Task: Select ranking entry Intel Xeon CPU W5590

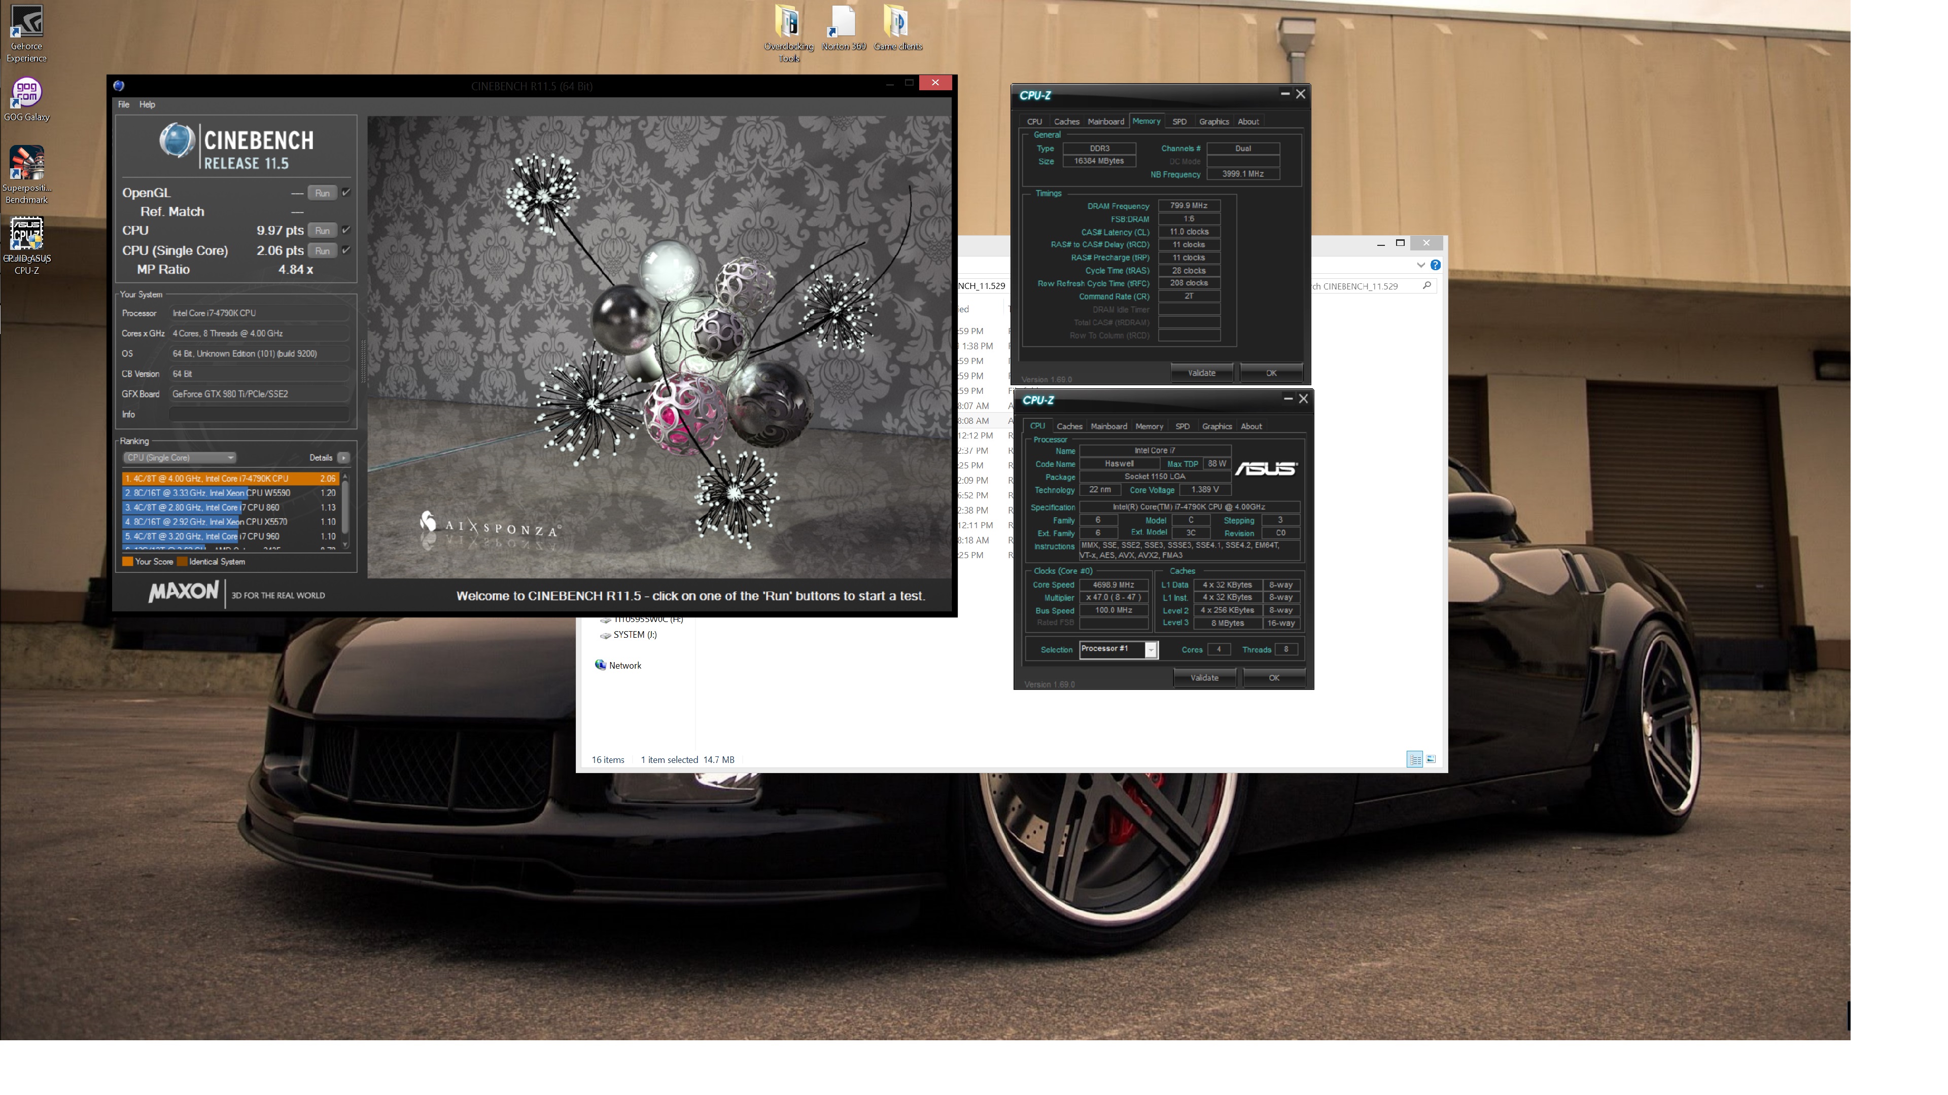Action: 231,493
